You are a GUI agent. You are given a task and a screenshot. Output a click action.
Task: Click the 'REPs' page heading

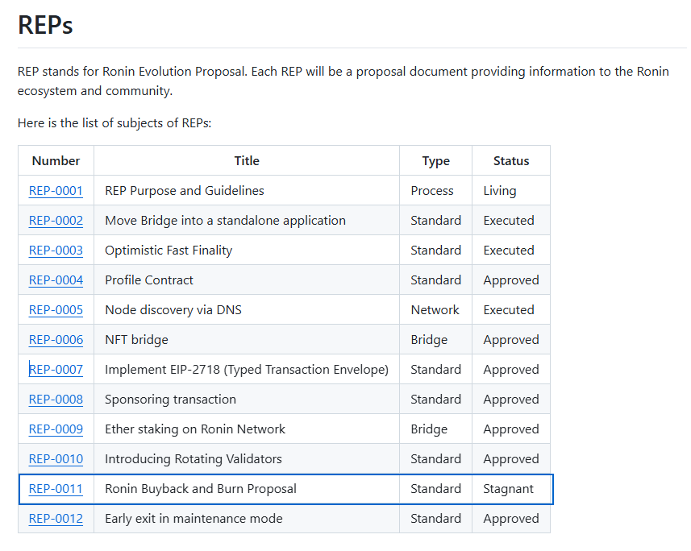click(x=45, y=25)
